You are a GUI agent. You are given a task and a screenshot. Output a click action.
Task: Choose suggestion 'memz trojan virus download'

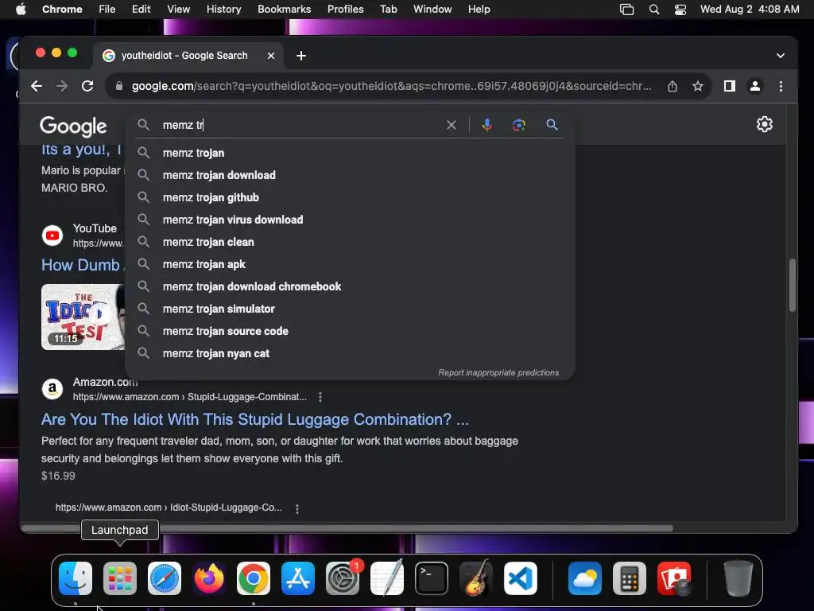click(x=351, y=220)
